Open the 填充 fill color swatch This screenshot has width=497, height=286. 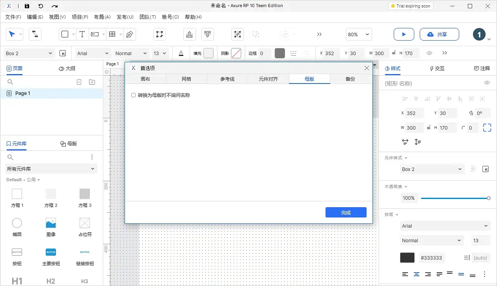point(208,53)
